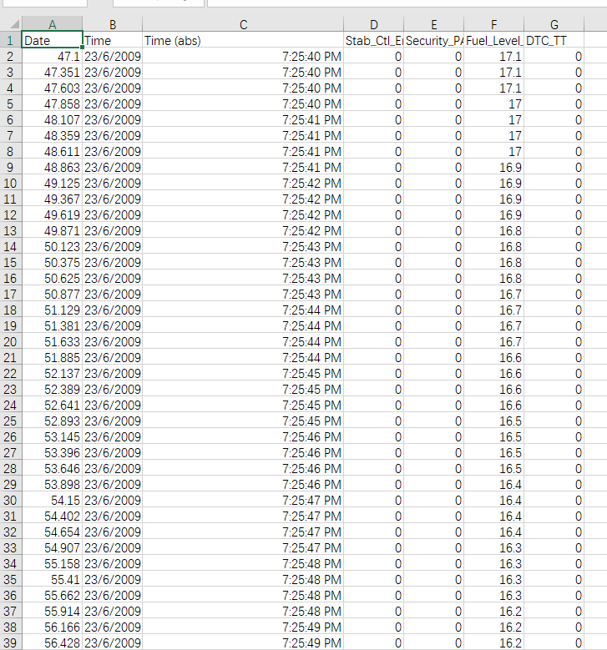
Task: Click cell with value 55.662
Action: pyautogui.click(x=52, y=595)
